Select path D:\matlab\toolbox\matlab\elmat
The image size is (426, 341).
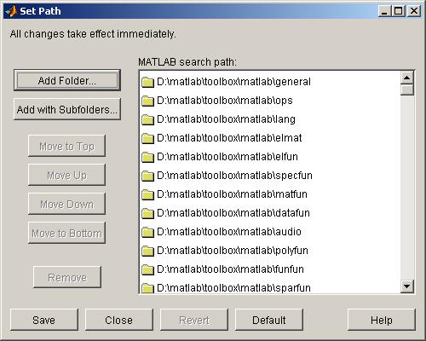[x=229, y=138]
